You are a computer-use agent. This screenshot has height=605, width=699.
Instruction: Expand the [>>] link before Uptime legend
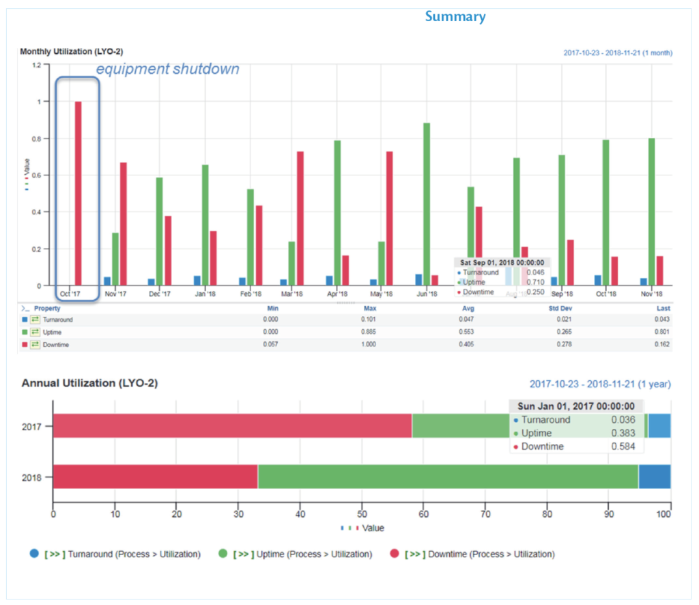(x=242, y=554)
